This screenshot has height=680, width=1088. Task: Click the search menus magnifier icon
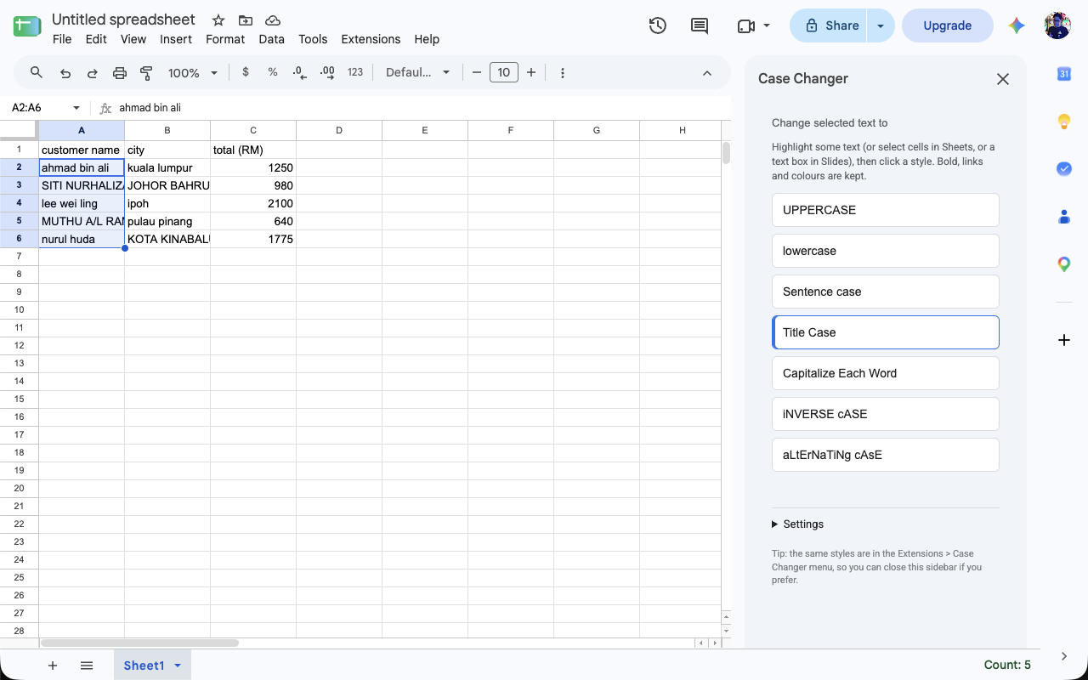click(x=37, y=73)
